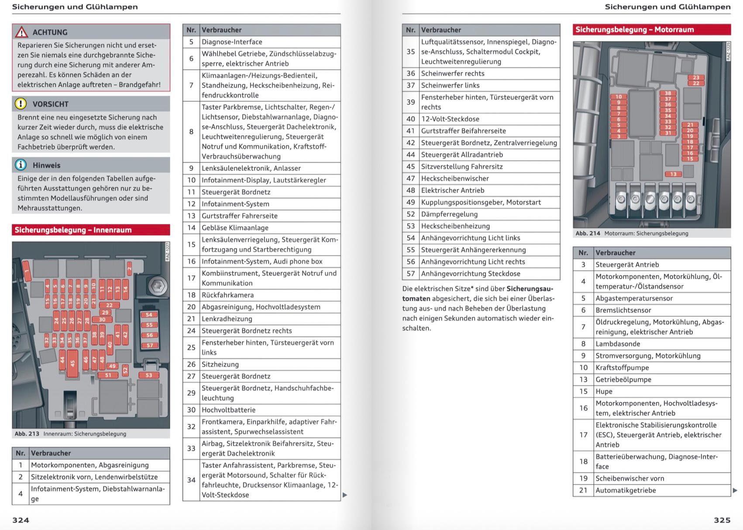This screenshot has width=743, height=530.
Task: Click the continuation arrow beside the Automatikgetriebe row
Action: pos(735,490)
